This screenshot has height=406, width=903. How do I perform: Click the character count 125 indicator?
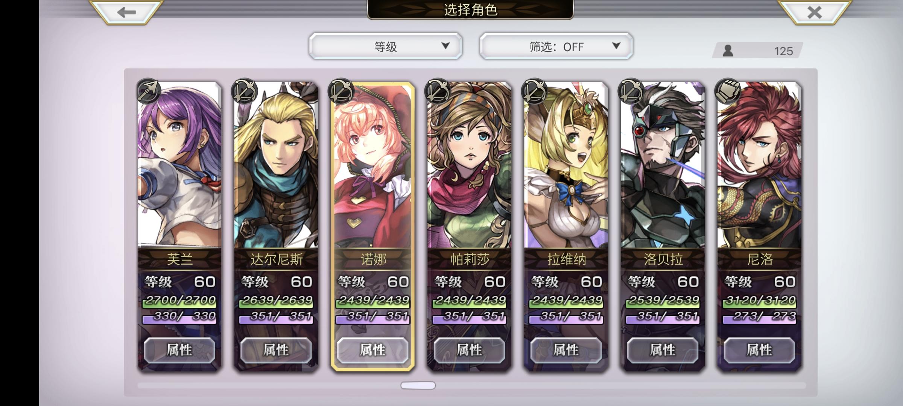757,50
